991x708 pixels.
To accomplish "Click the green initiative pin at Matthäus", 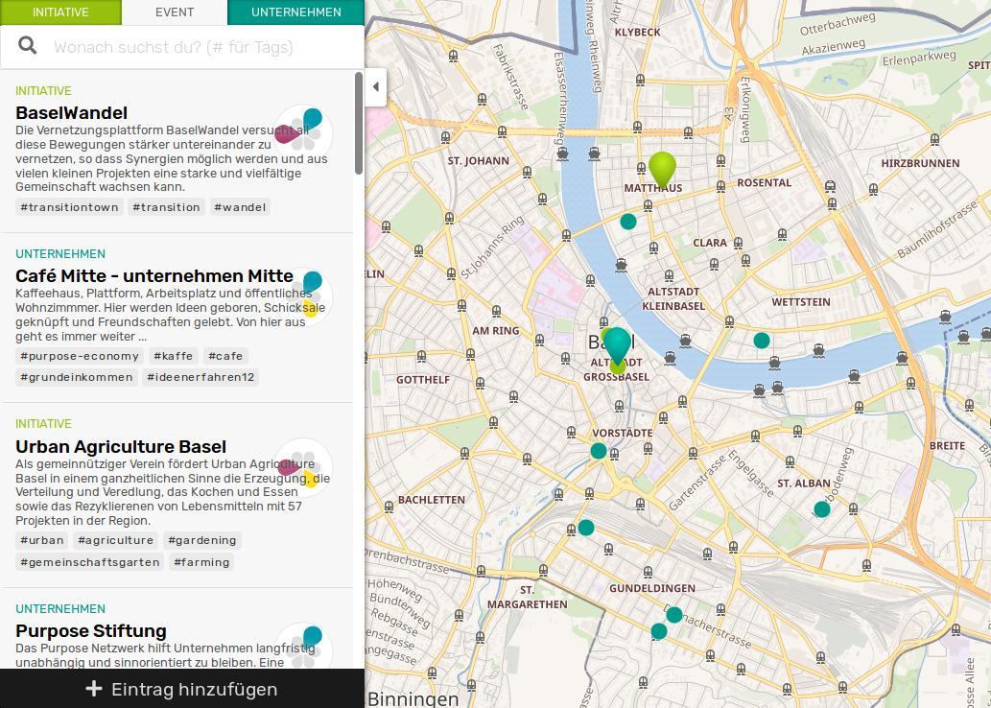I will point(662,168).
